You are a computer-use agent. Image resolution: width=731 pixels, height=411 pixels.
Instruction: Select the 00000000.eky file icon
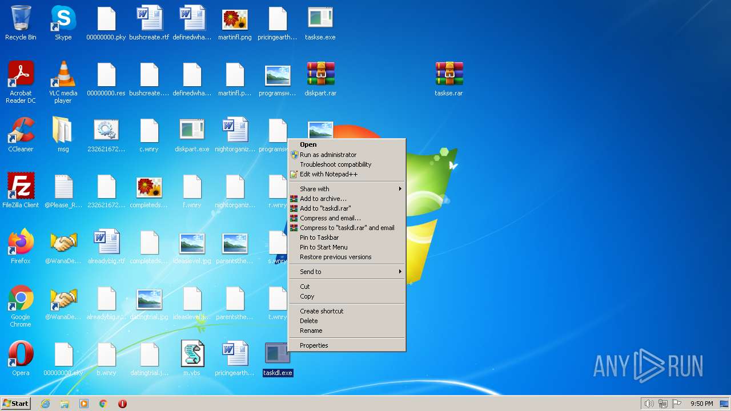(63, 358)
